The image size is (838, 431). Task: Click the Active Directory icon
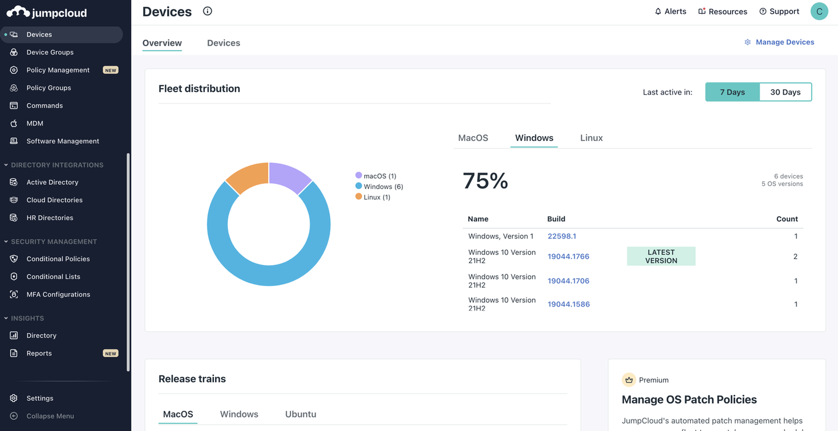(14, 182)
